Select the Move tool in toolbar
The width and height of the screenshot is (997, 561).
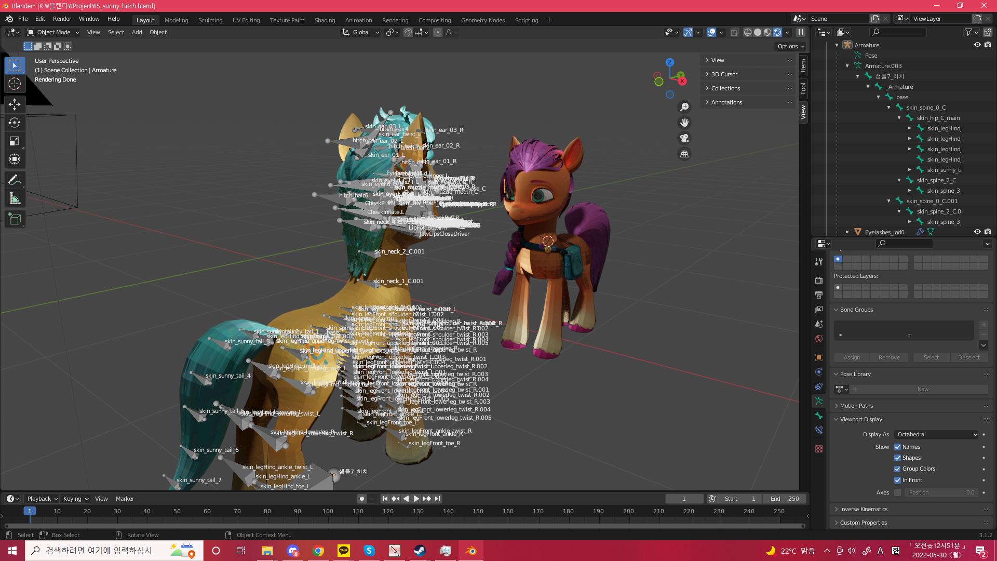[x=15, y=104]
